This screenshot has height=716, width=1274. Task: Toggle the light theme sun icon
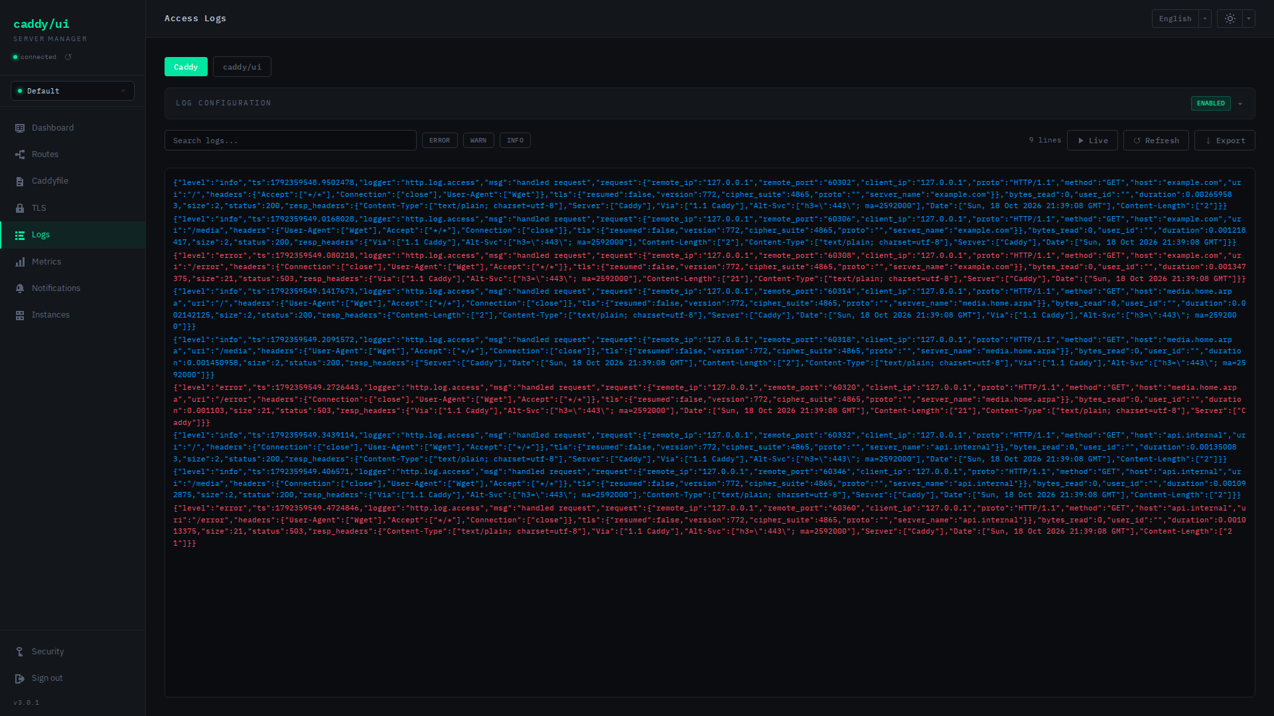[1230, 19]
